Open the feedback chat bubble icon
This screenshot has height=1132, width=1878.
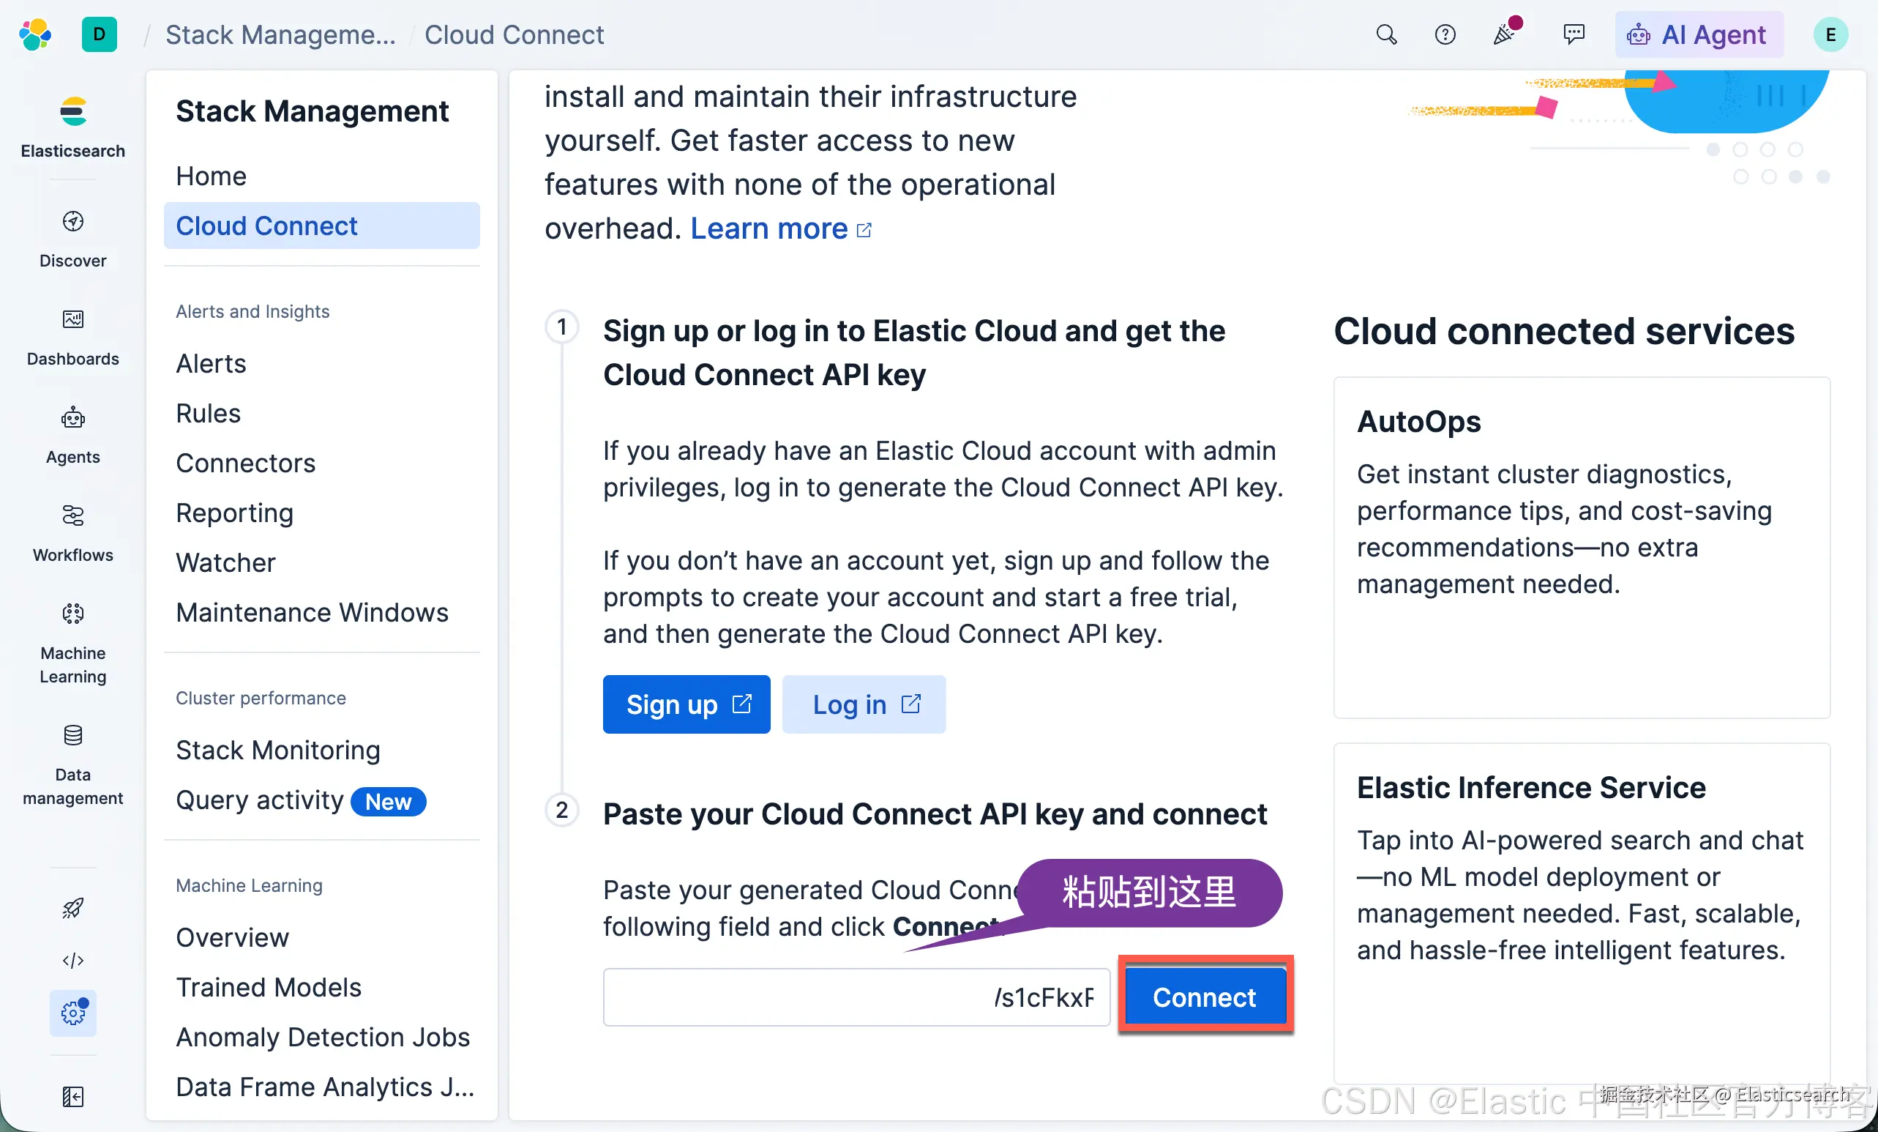1573,34
